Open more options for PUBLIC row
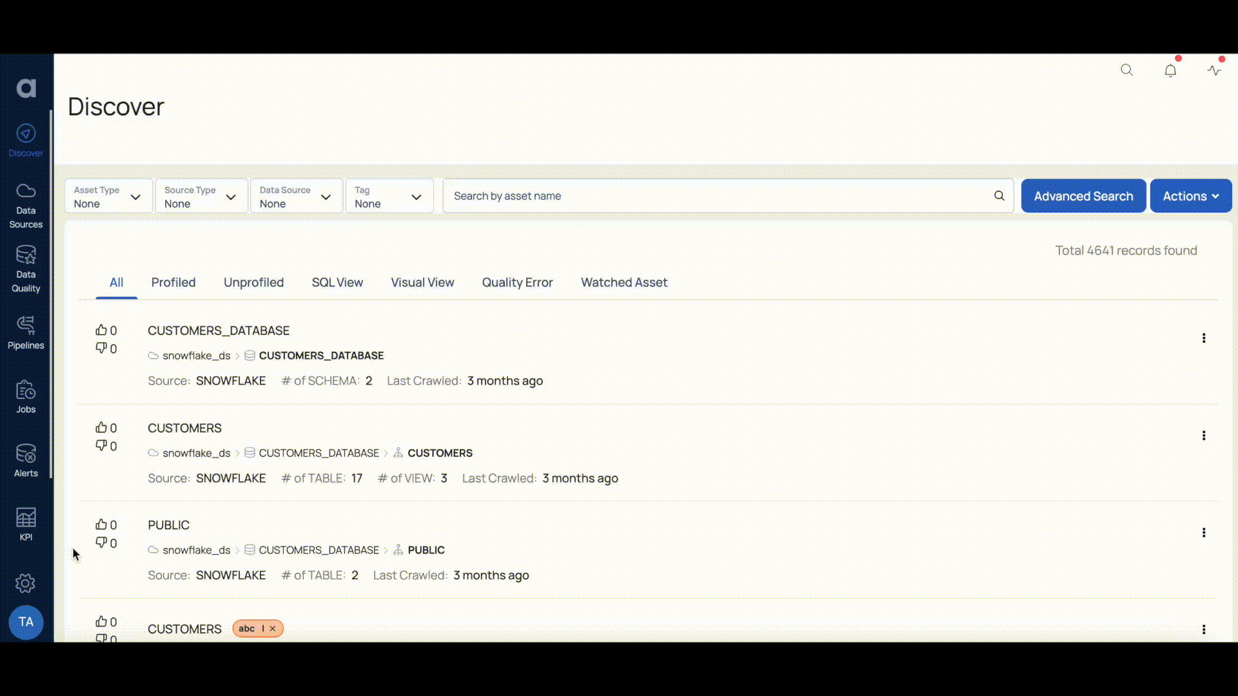The height and width of the screenshot is (696, 1238). pos(1203,532)
